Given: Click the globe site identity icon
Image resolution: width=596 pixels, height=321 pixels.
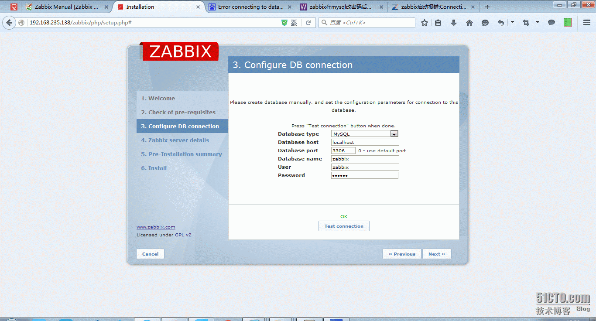Looking at the screenshot, I should tap(21, 23).
